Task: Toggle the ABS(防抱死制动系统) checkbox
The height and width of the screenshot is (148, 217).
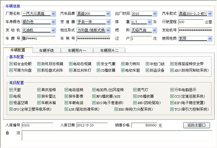Action: tap(172, 70)
